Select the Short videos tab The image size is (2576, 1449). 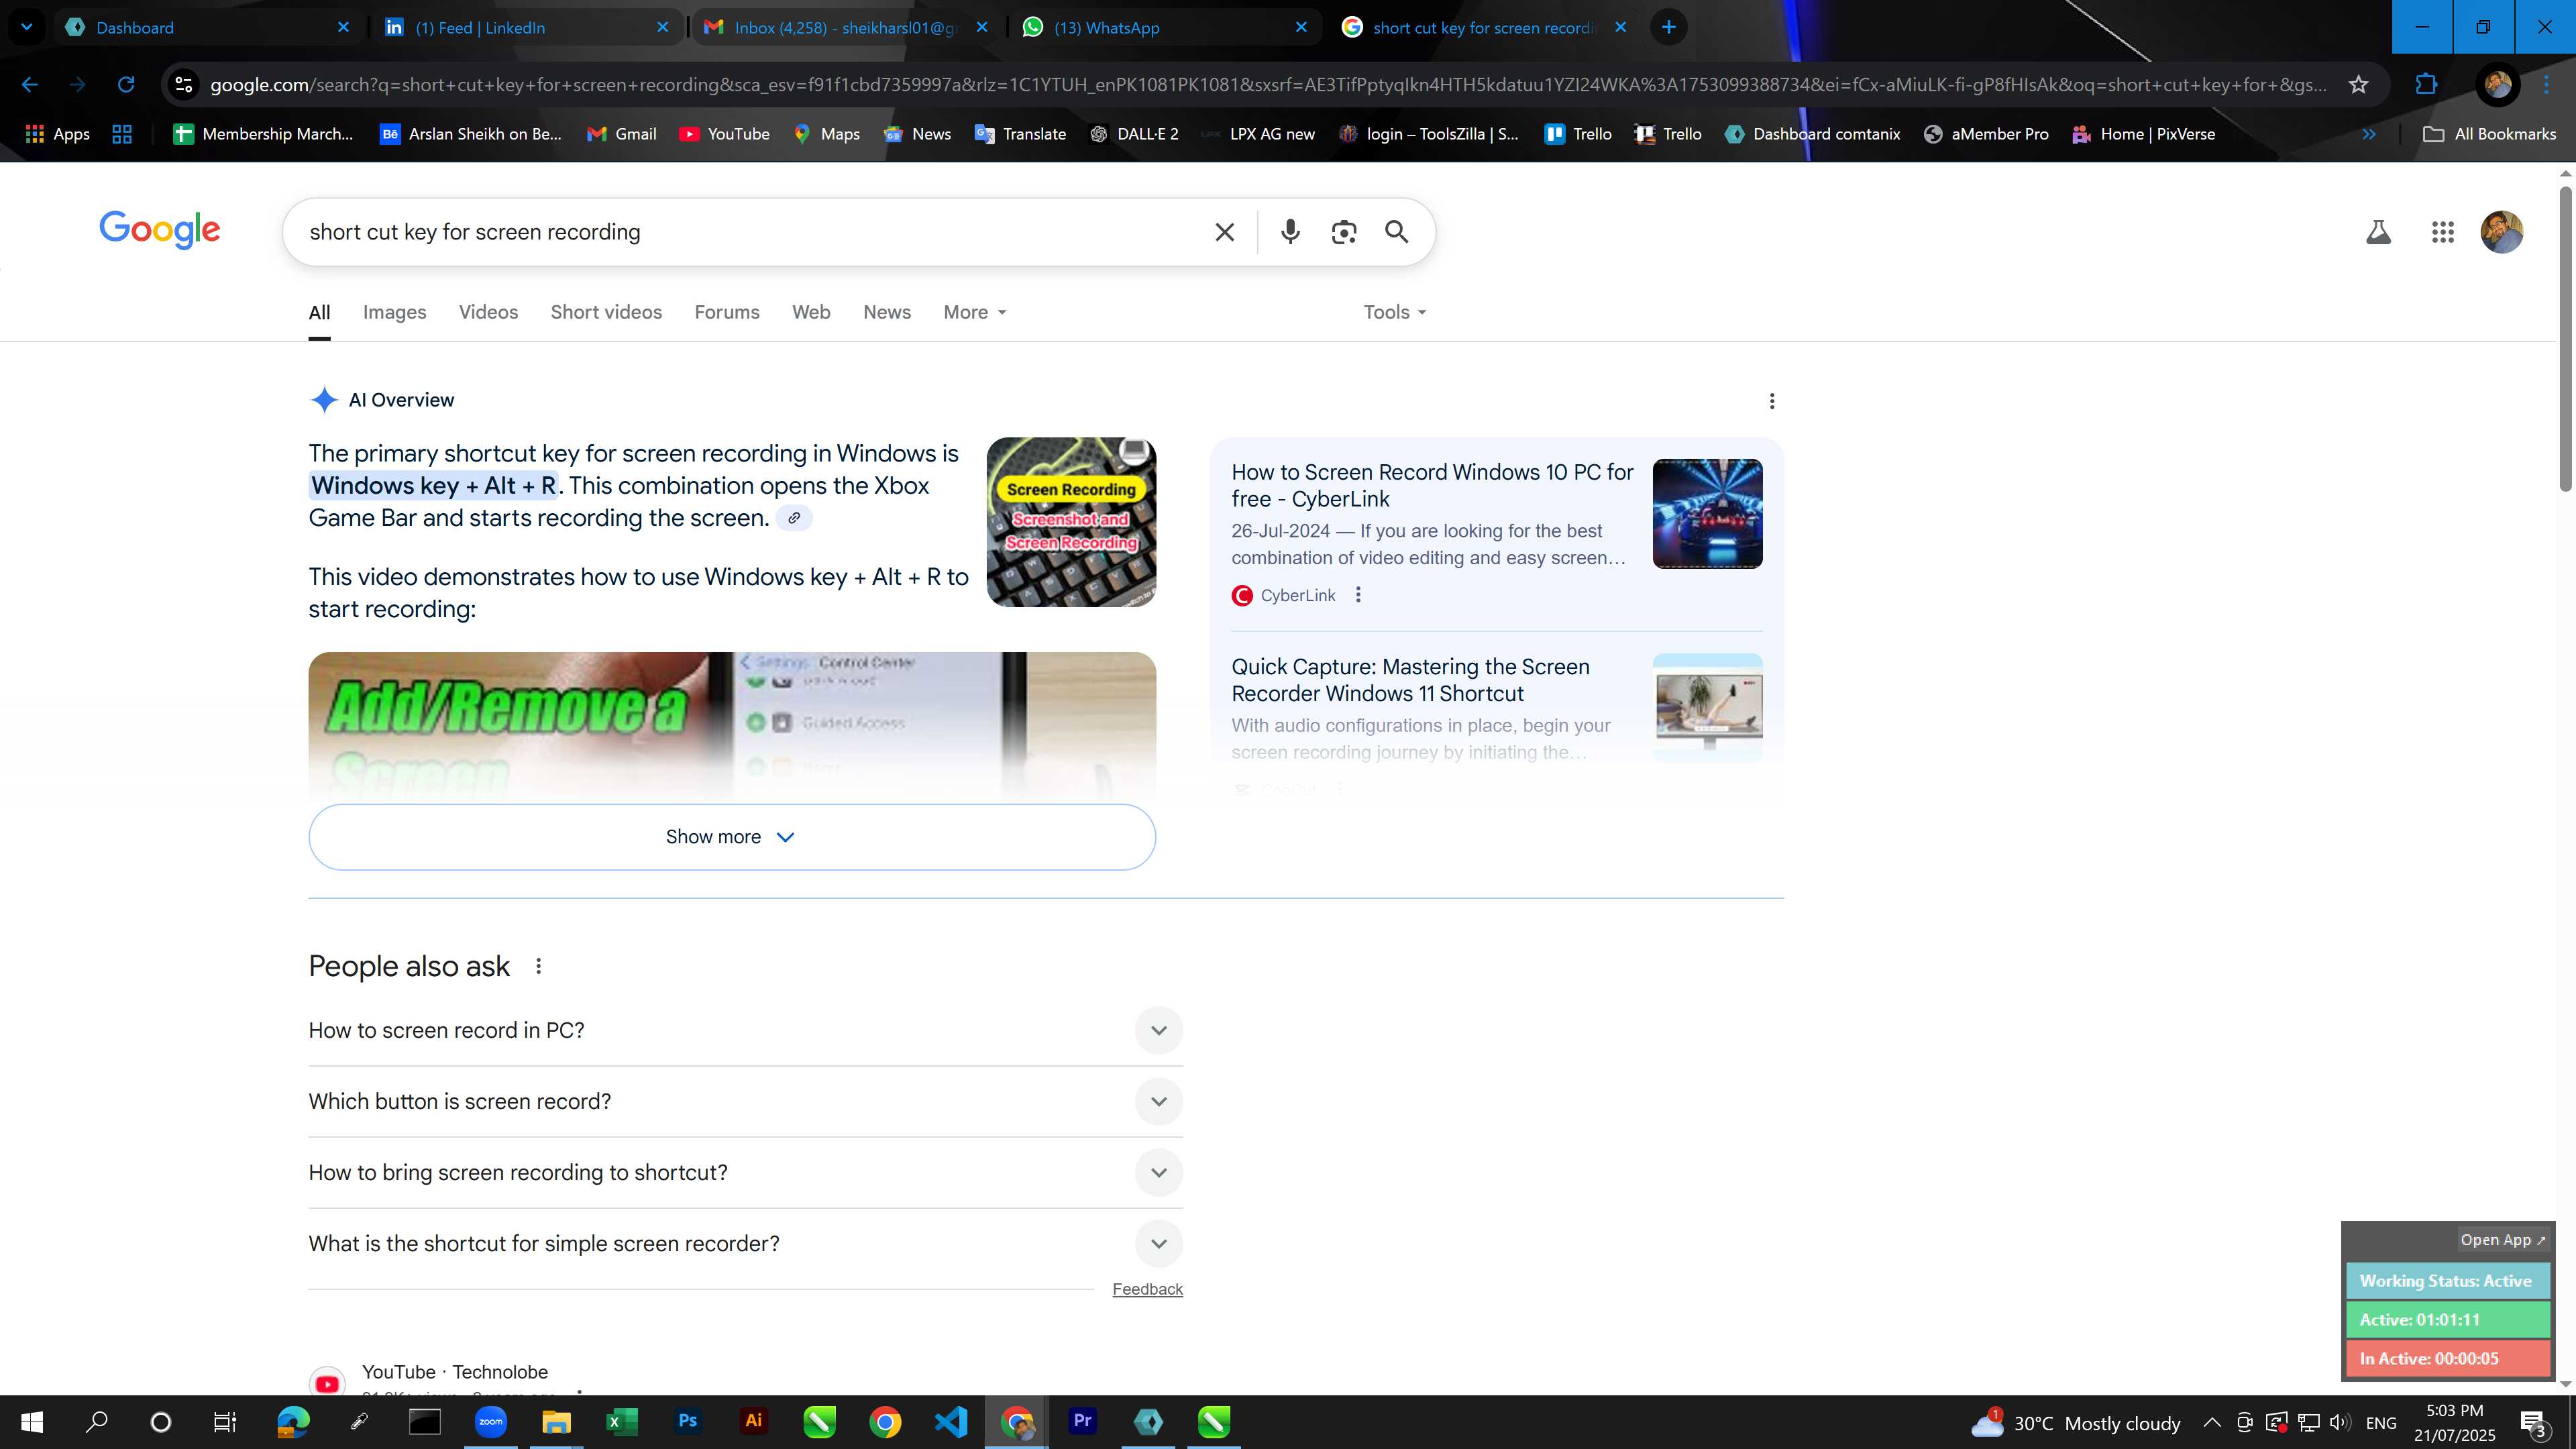[606, 312]
